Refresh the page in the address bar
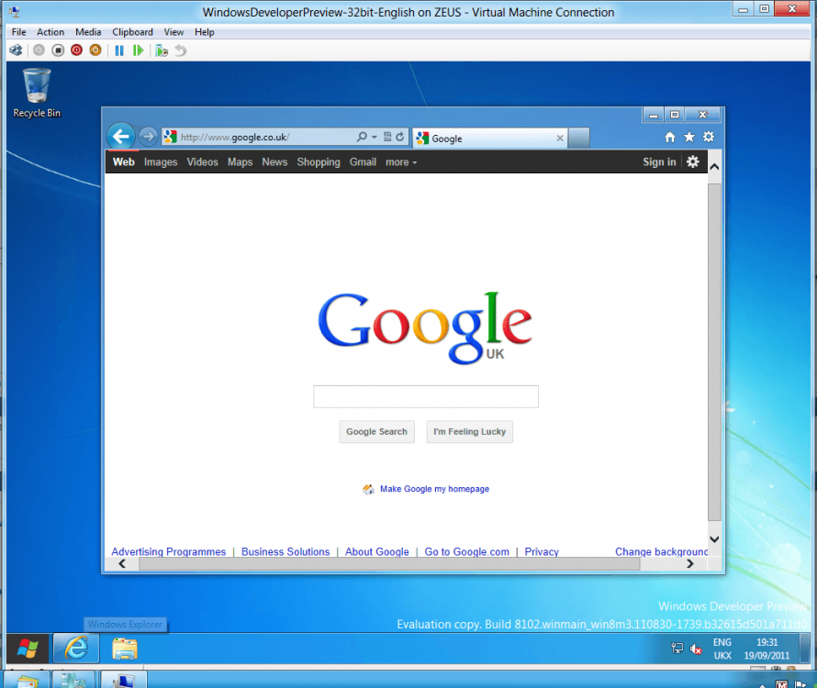The width and height of the screenshot is (817, 688). click(x=400, y=138)
